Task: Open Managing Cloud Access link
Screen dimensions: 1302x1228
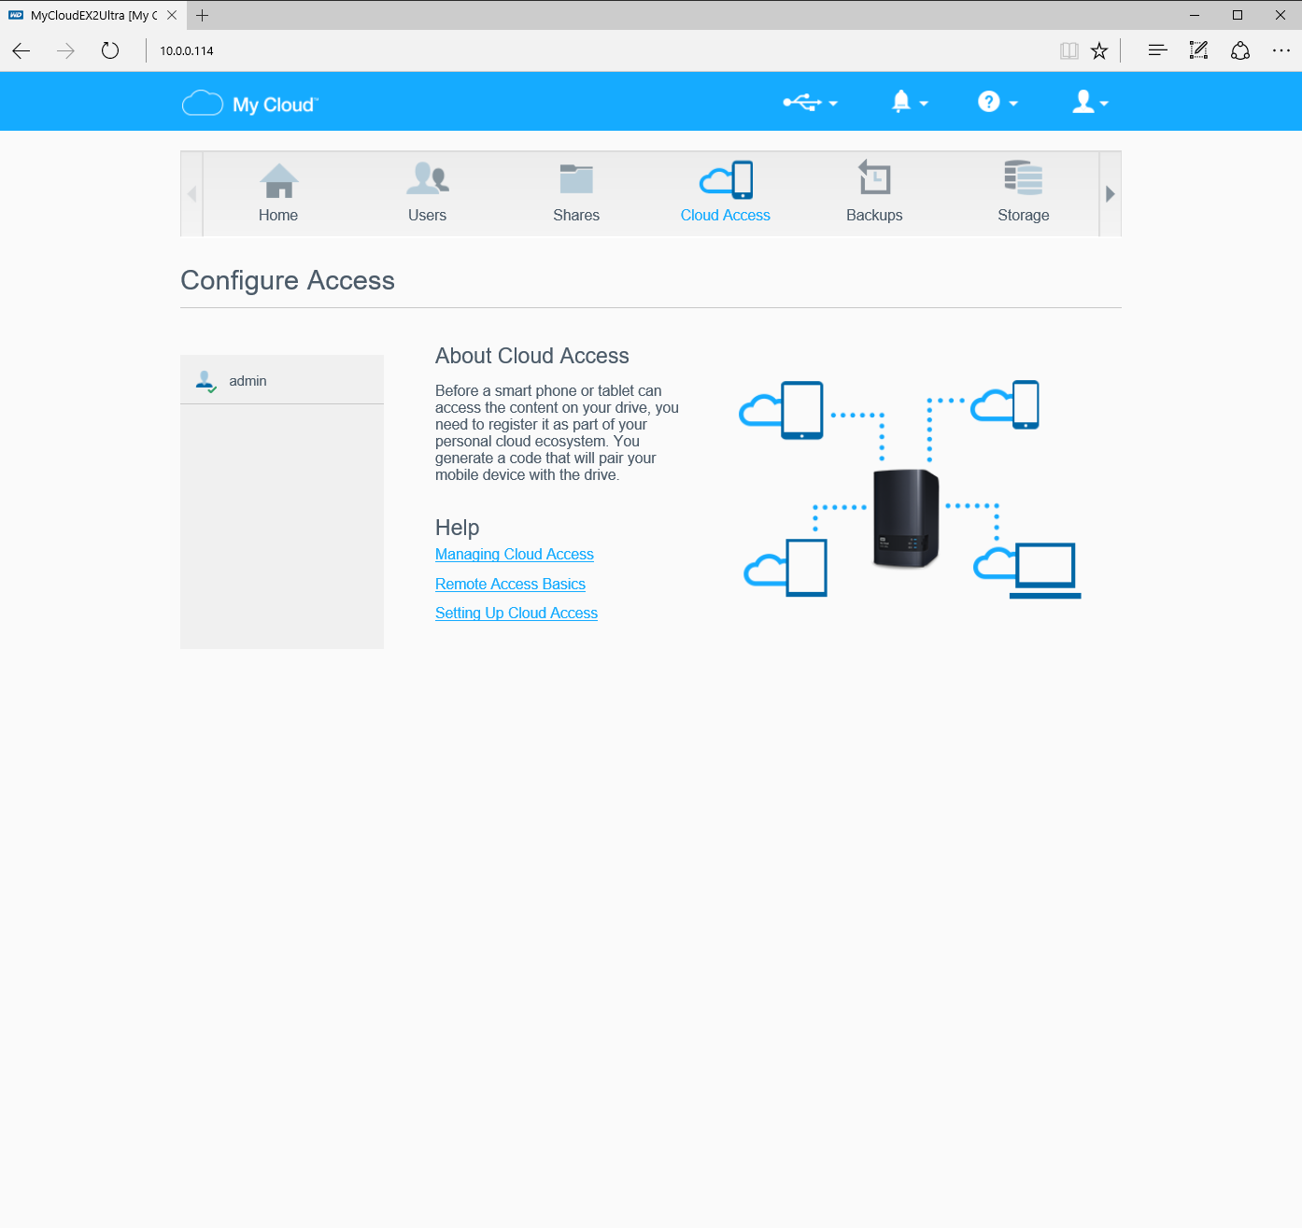Action: click(514, 555)
